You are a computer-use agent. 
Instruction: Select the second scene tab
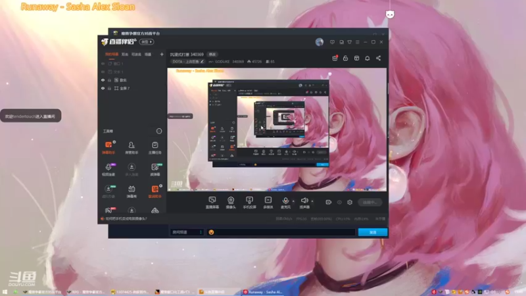125,55
